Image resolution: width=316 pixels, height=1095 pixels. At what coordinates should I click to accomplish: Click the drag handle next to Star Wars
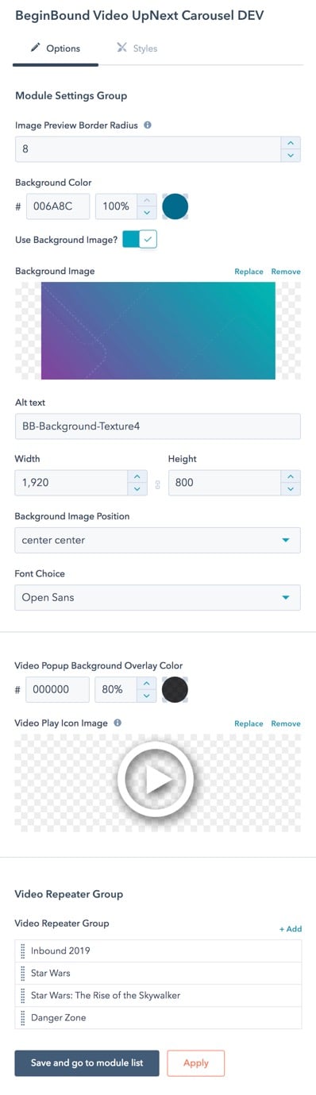tap(23, 973)
